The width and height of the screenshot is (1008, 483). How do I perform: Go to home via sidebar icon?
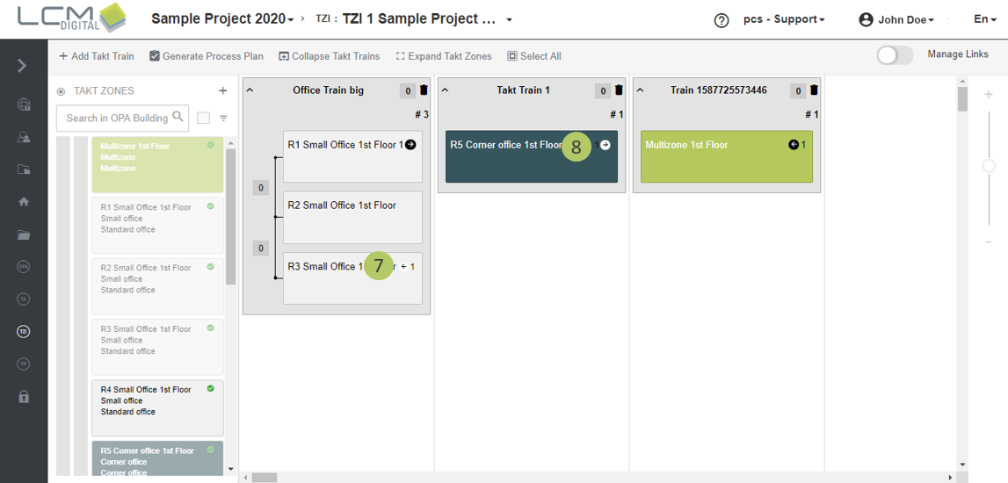point(24,202)
